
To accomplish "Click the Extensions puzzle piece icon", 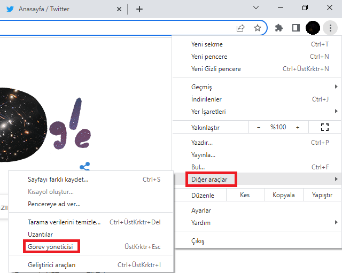I will click(279, 28).
